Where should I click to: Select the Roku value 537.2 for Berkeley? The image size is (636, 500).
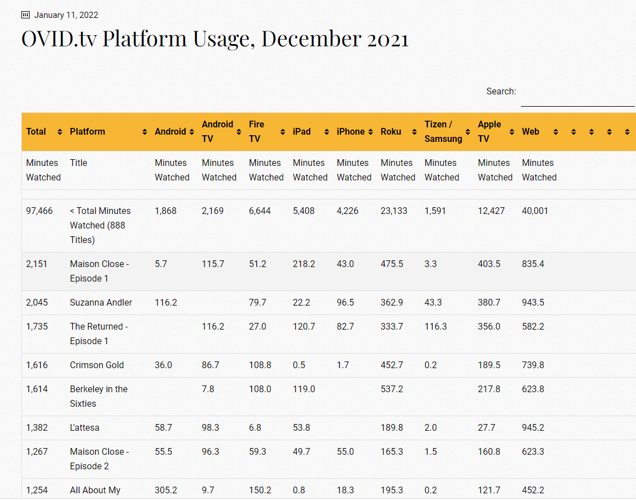[x=392, y=389]
